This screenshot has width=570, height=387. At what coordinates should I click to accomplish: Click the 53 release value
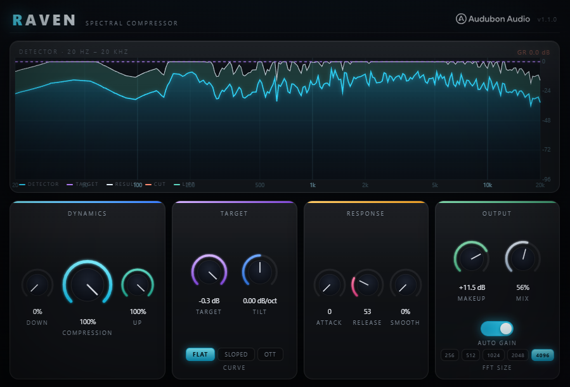(367, 312)
